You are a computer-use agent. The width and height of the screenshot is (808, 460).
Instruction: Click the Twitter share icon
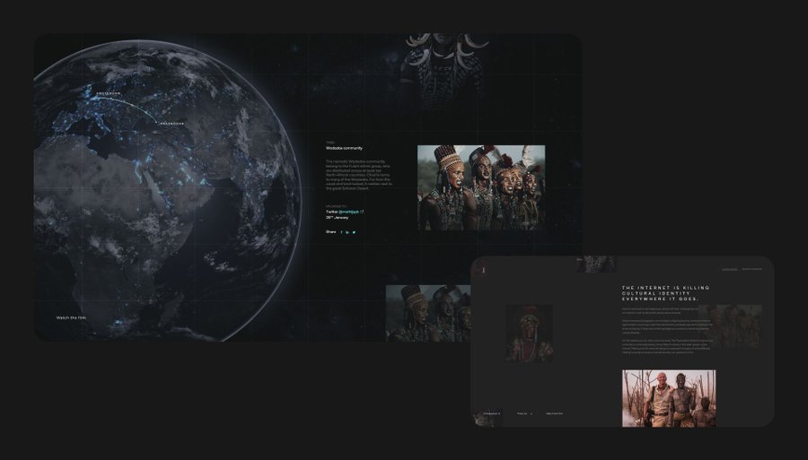tap(354, 231)
